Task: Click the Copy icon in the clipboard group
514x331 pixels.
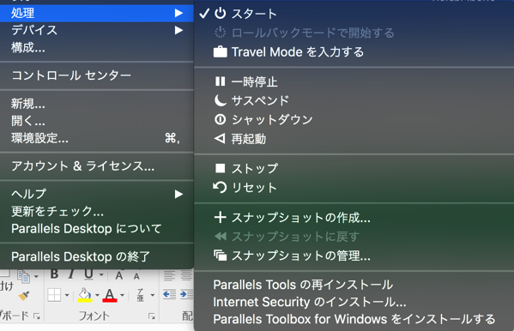Action: 24,276
